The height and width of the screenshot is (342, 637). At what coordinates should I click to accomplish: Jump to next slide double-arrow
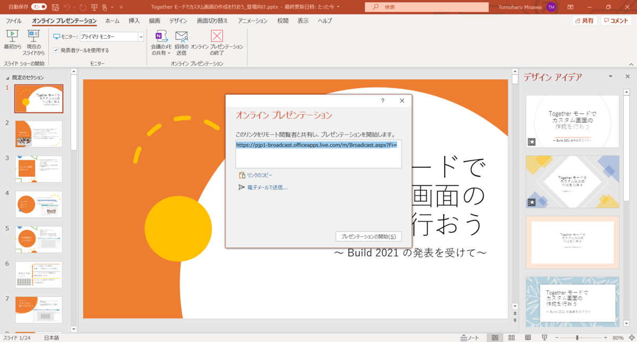click(514, 321)
